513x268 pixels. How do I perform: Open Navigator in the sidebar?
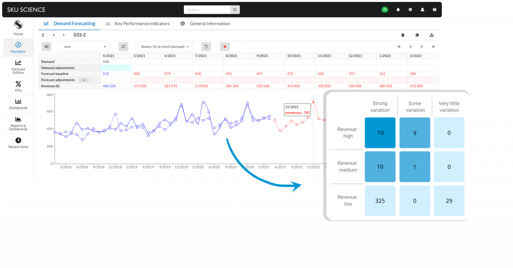click(x=18, y=47)
